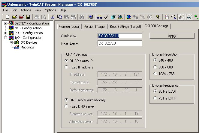Click the yellow cross-shaped toolbar icon
199x133 pixels.
(x=158, y=17)
